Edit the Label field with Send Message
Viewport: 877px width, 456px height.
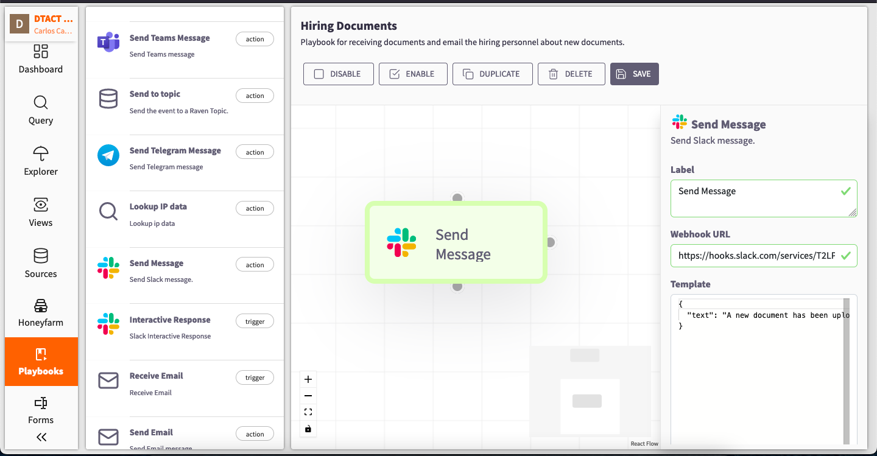pyautogui.click(x=764, y=198)
